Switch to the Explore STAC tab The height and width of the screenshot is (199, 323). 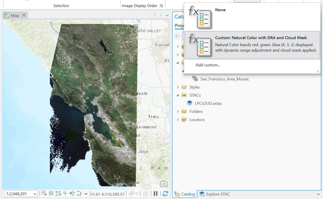point(215,194)
